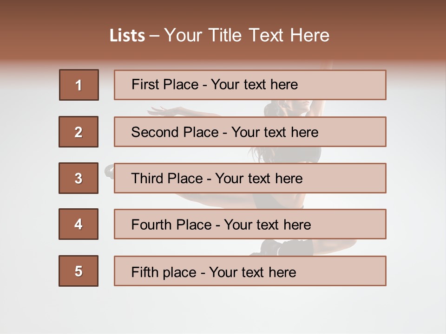Screen dimensions: 446x334
Task: Click the 'Second Place - Your text here' bar
Action: pos(250,132)
